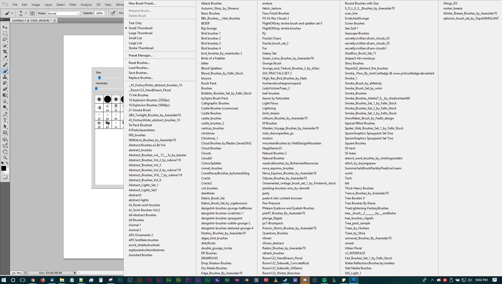
Task: Open the tool preset picker arrow
Action: 12,13
